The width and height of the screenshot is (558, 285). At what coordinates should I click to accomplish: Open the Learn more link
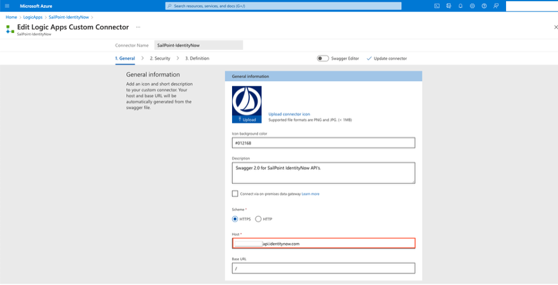310,194
